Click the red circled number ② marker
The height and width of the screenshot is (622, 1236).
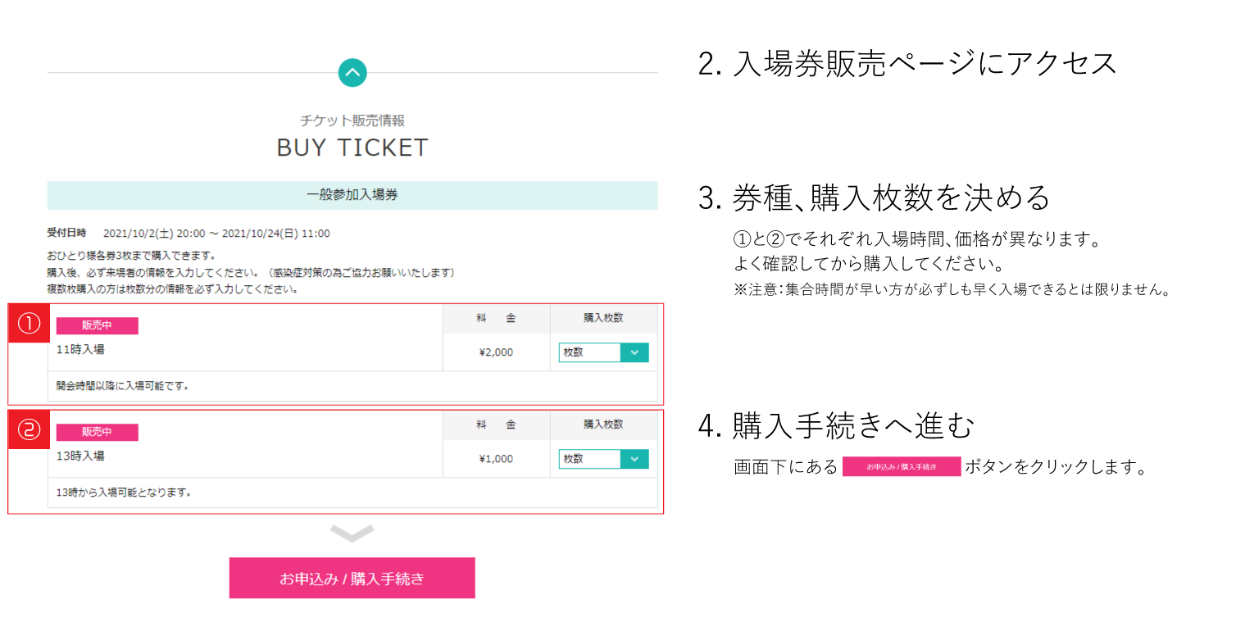[x=30, y=430]
